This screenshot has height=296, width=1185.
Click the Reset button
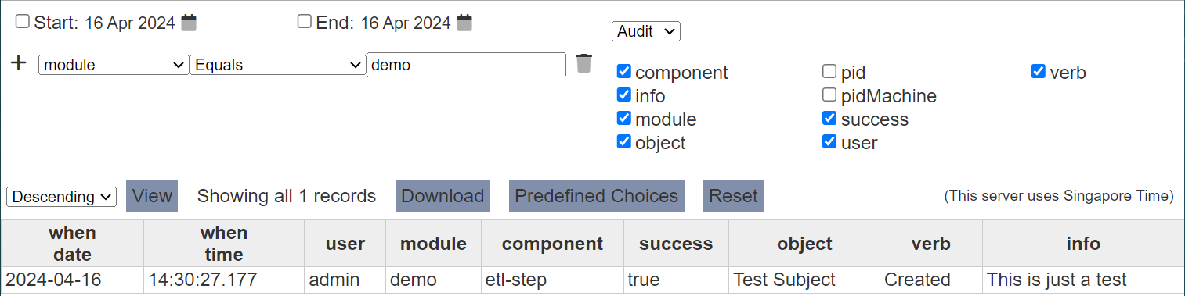(x=733, y=196)
